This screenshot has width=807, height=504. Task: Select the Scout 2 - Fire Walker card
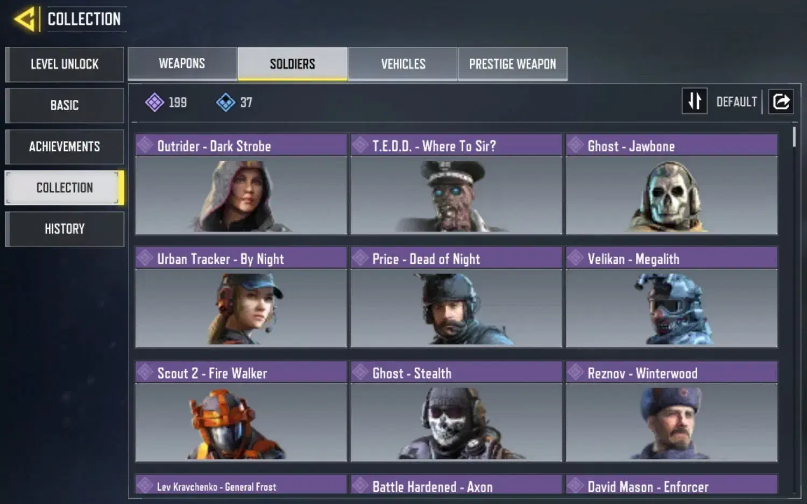pos(241,412)
